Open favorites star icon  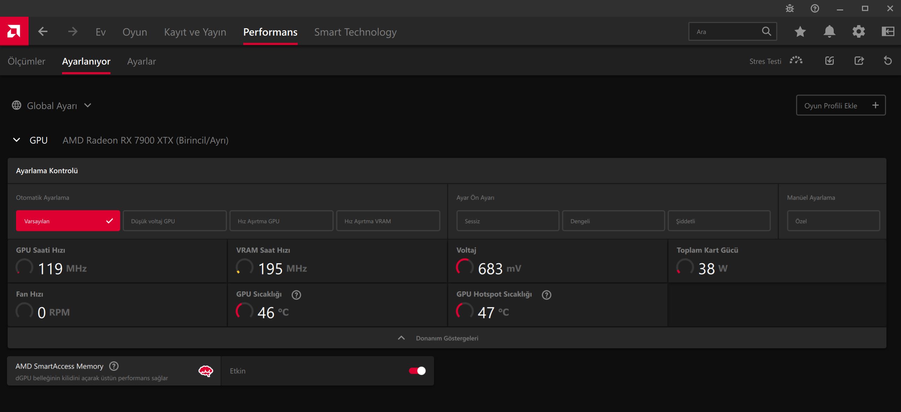coord(800,31)
